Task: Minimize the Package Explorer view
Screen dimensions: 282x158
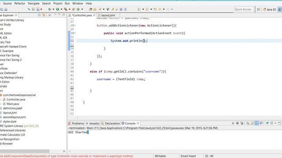Action: [x=59, y=15]
